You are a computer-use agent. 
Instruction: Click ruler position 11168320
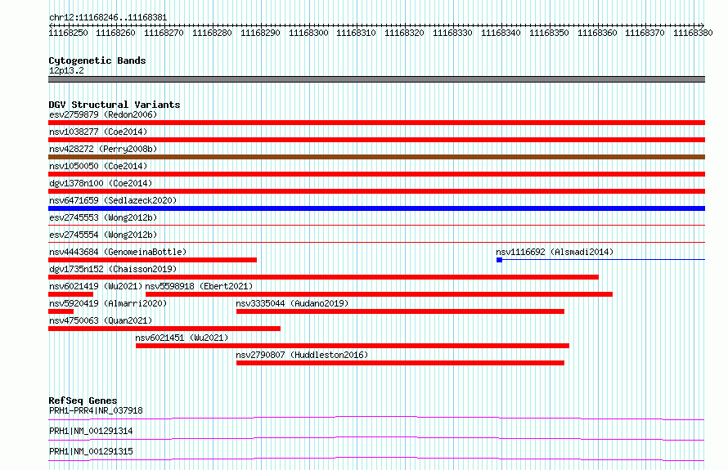click(x=404, y=33)
